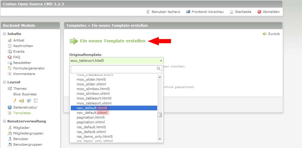Collapse the Benutzerverwaltung section
This screenshot has height=148, width=302.
5,121
